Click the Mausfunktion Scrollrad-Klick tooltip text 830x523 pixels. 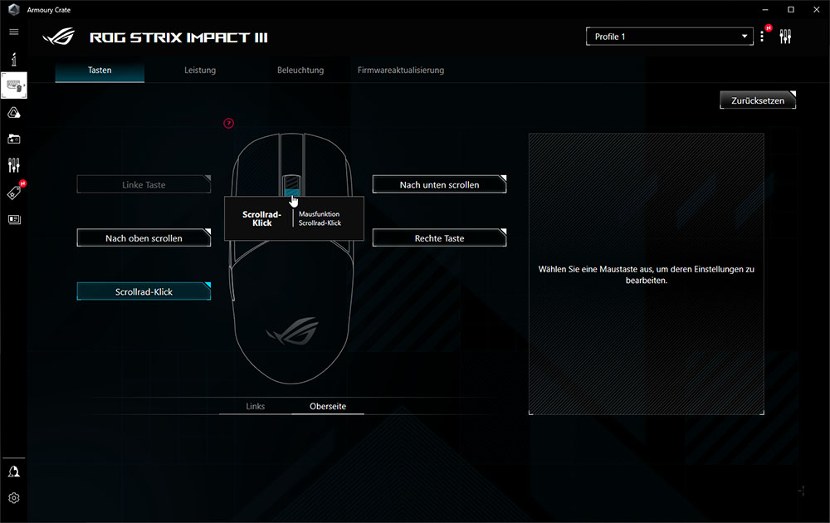click(320, 218)
